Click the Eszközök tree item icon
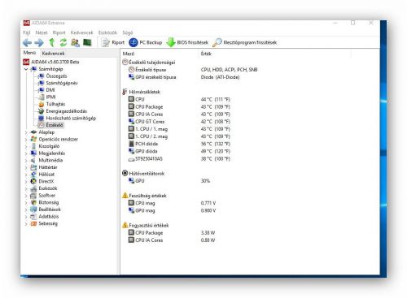 point(33,188)
